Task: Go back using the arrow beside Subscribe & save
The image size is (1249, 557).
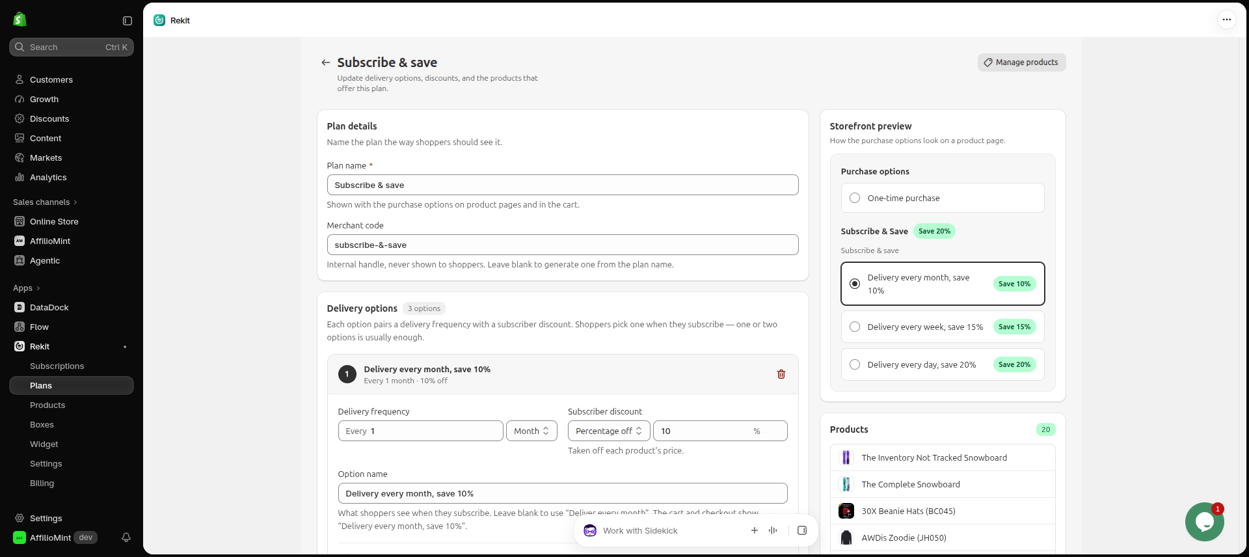Action: (x=326, y=62)
